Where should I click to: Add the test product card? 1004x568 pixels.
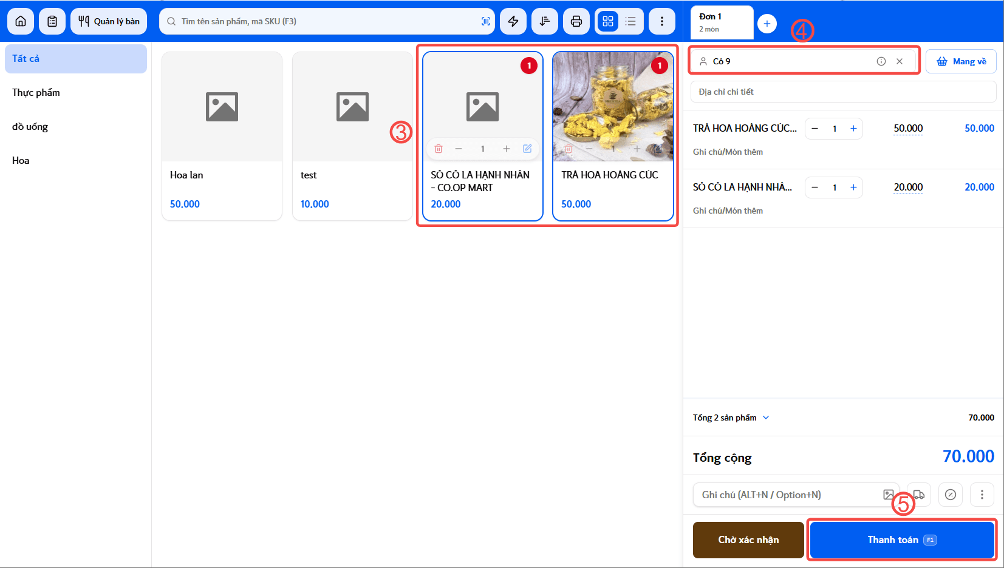[352, 136]
